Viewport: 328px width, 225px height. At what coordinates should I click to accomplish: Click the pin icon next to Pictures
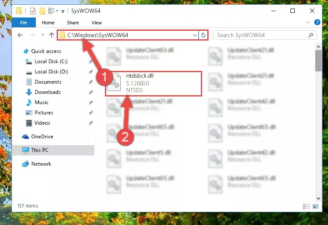click(90, 113)
